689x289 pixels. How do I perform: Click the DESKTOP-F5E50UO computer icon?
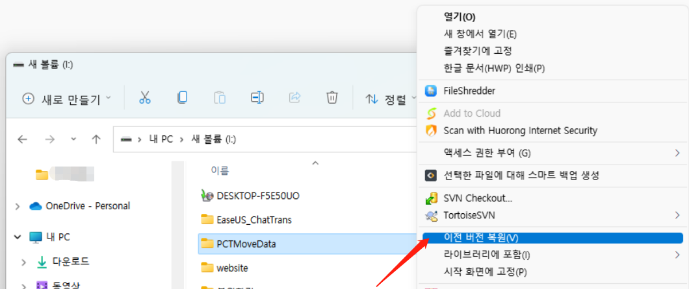(x=207, y=196)
